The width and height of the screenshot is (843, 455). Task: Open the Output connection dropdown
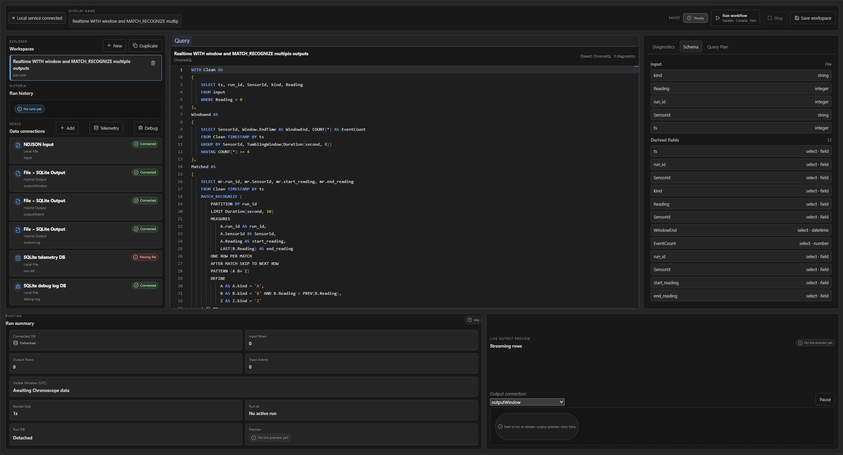527,402
